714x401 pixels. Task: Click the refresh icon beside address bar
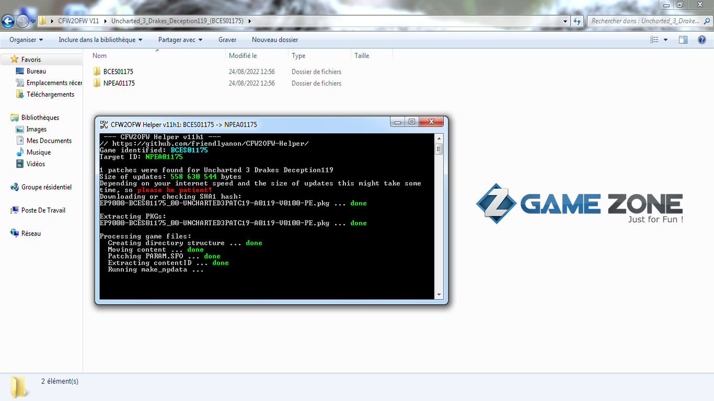577,21
